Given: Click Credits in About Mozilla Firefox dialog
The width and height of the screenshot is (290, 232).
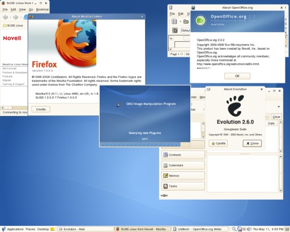Looking at the screenshot, I should (x=41, y=109).
